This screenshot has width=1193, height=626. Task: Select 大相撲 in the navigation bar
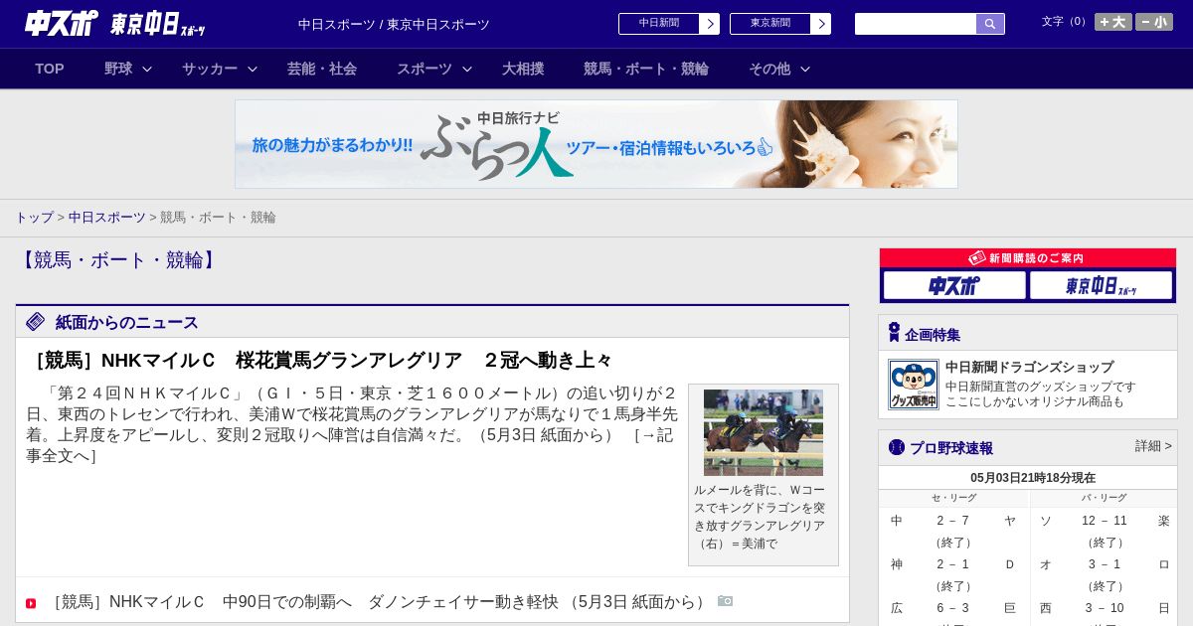click(x=523, y=69)
